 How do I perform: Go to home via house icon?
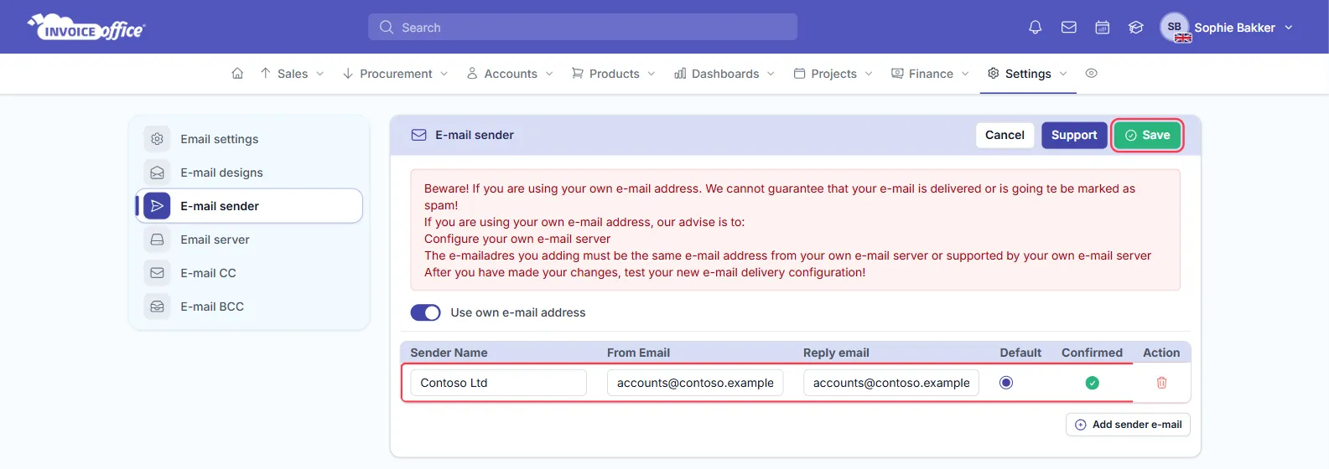(x=237, y=74)
